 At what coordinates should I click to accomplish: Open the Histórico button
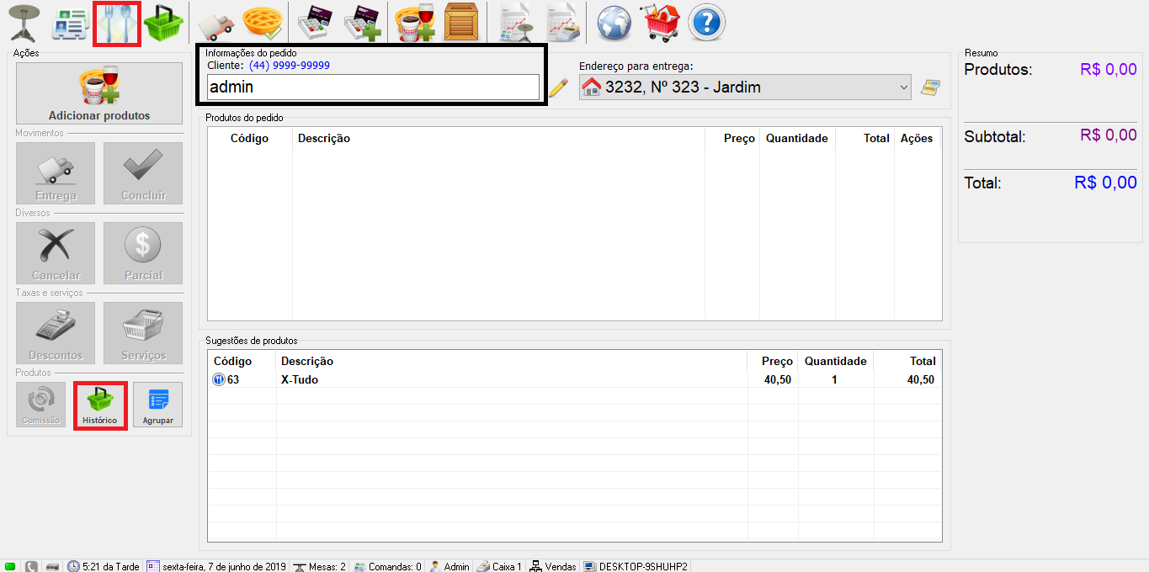tap(100, 405)
